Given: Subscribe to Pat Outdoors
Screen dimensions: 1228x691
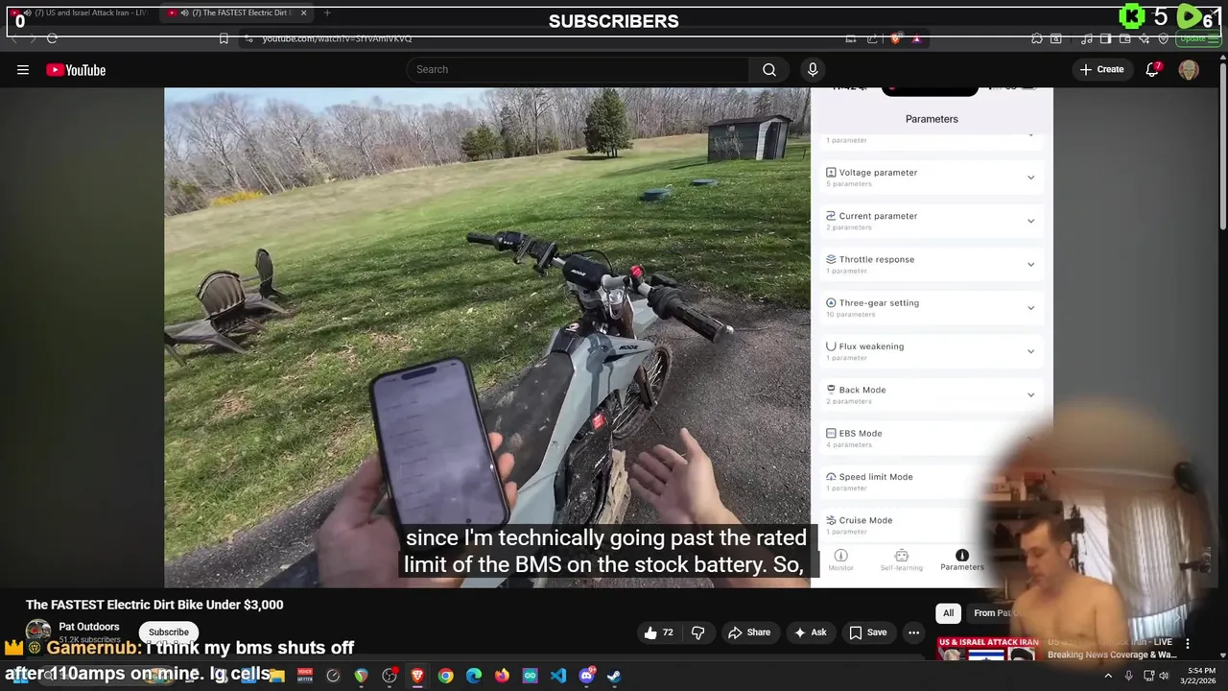Looking at the screenshot, I should click(169, 632).
